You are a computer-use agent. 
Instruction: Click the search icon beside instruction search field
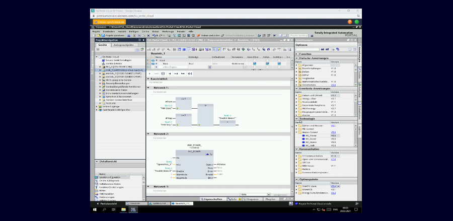pos(323,49)
